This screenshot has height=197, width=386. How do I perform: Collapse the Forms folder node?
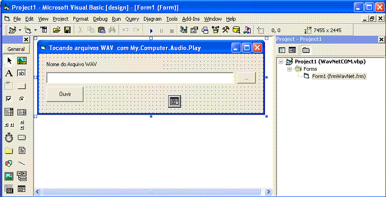pos(289,69)
